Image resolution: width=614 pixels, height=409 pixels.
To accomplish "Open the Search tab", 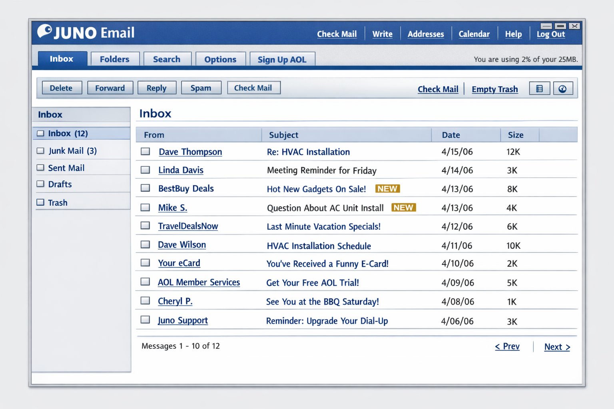I will click(x=167, y=59).
